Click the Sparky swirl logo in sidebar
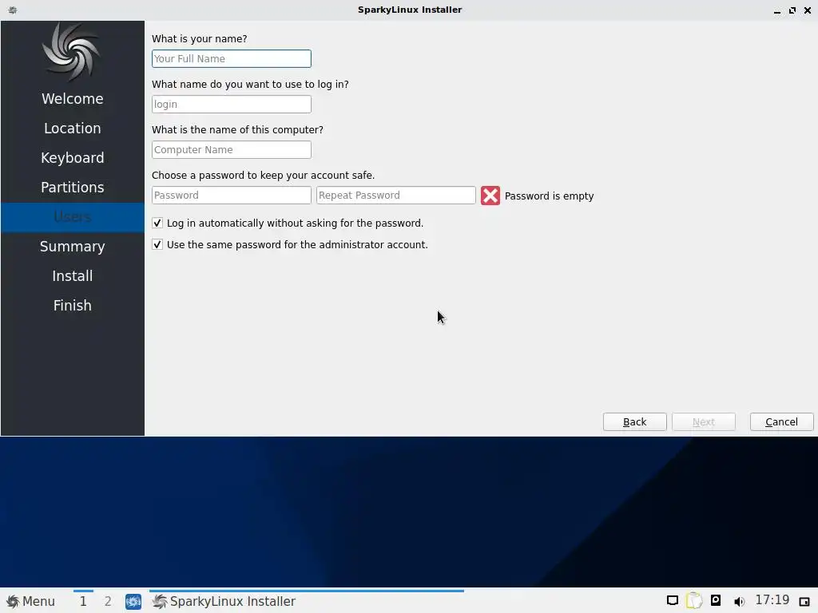Image resolution: width=818 pixels, height=613 pixels. pos(71,52)
